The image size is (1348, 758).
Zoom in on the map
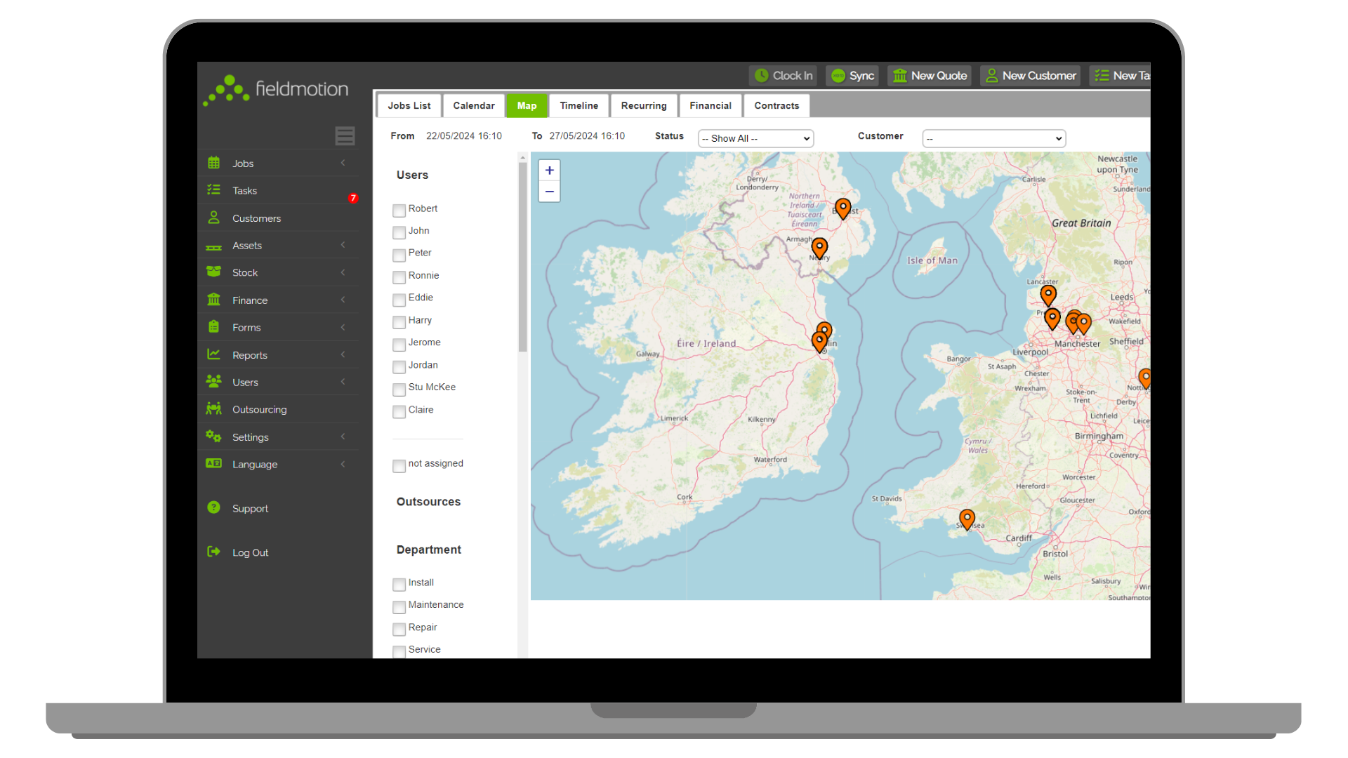click(549, 170)
